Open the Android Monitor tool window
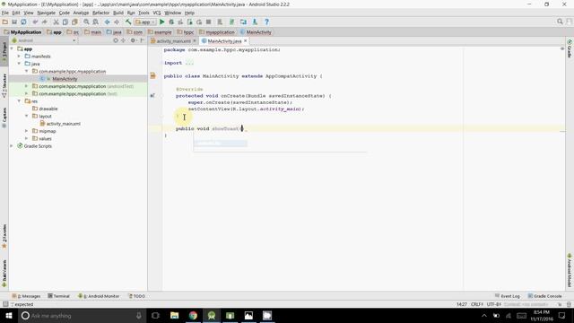 99,296
